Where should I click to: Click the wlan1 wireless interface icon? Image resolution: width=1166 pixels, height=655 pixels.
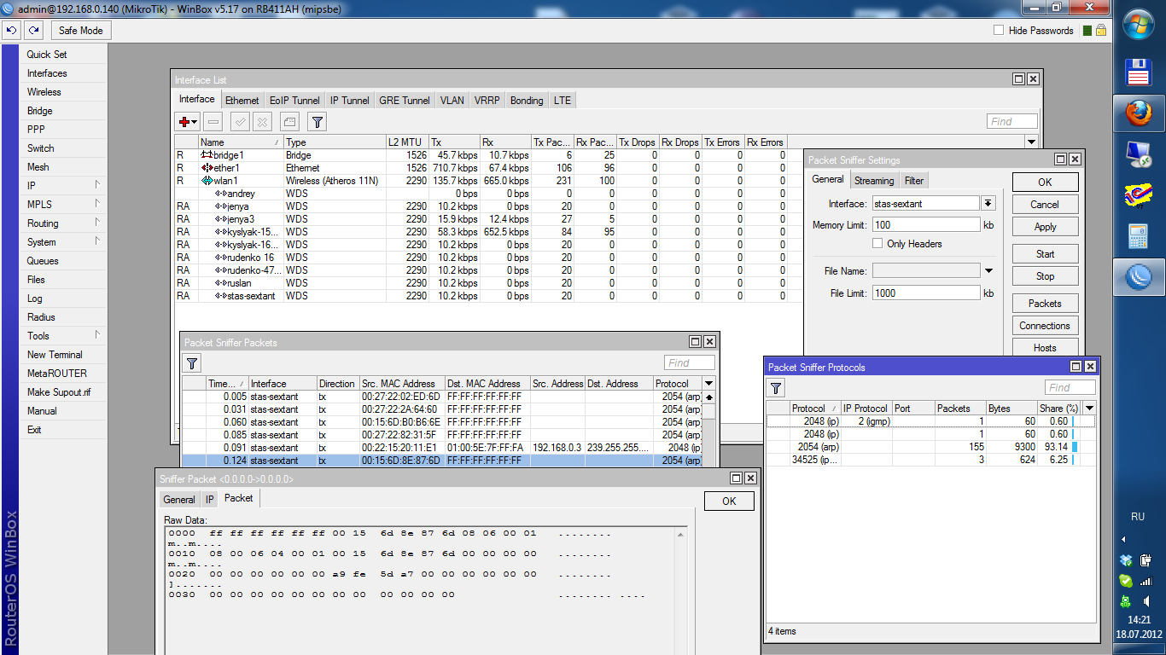(207, 181)
